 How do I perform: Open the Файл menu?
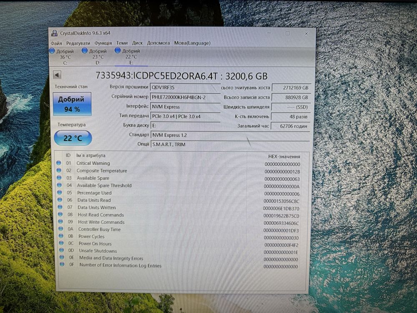pyautogui.click(x=56, y=43)
